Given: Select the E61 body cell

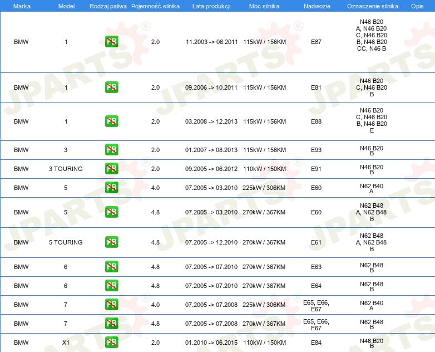Looking at the screenshot, I should pyautogui.click(x=316, y=242).
